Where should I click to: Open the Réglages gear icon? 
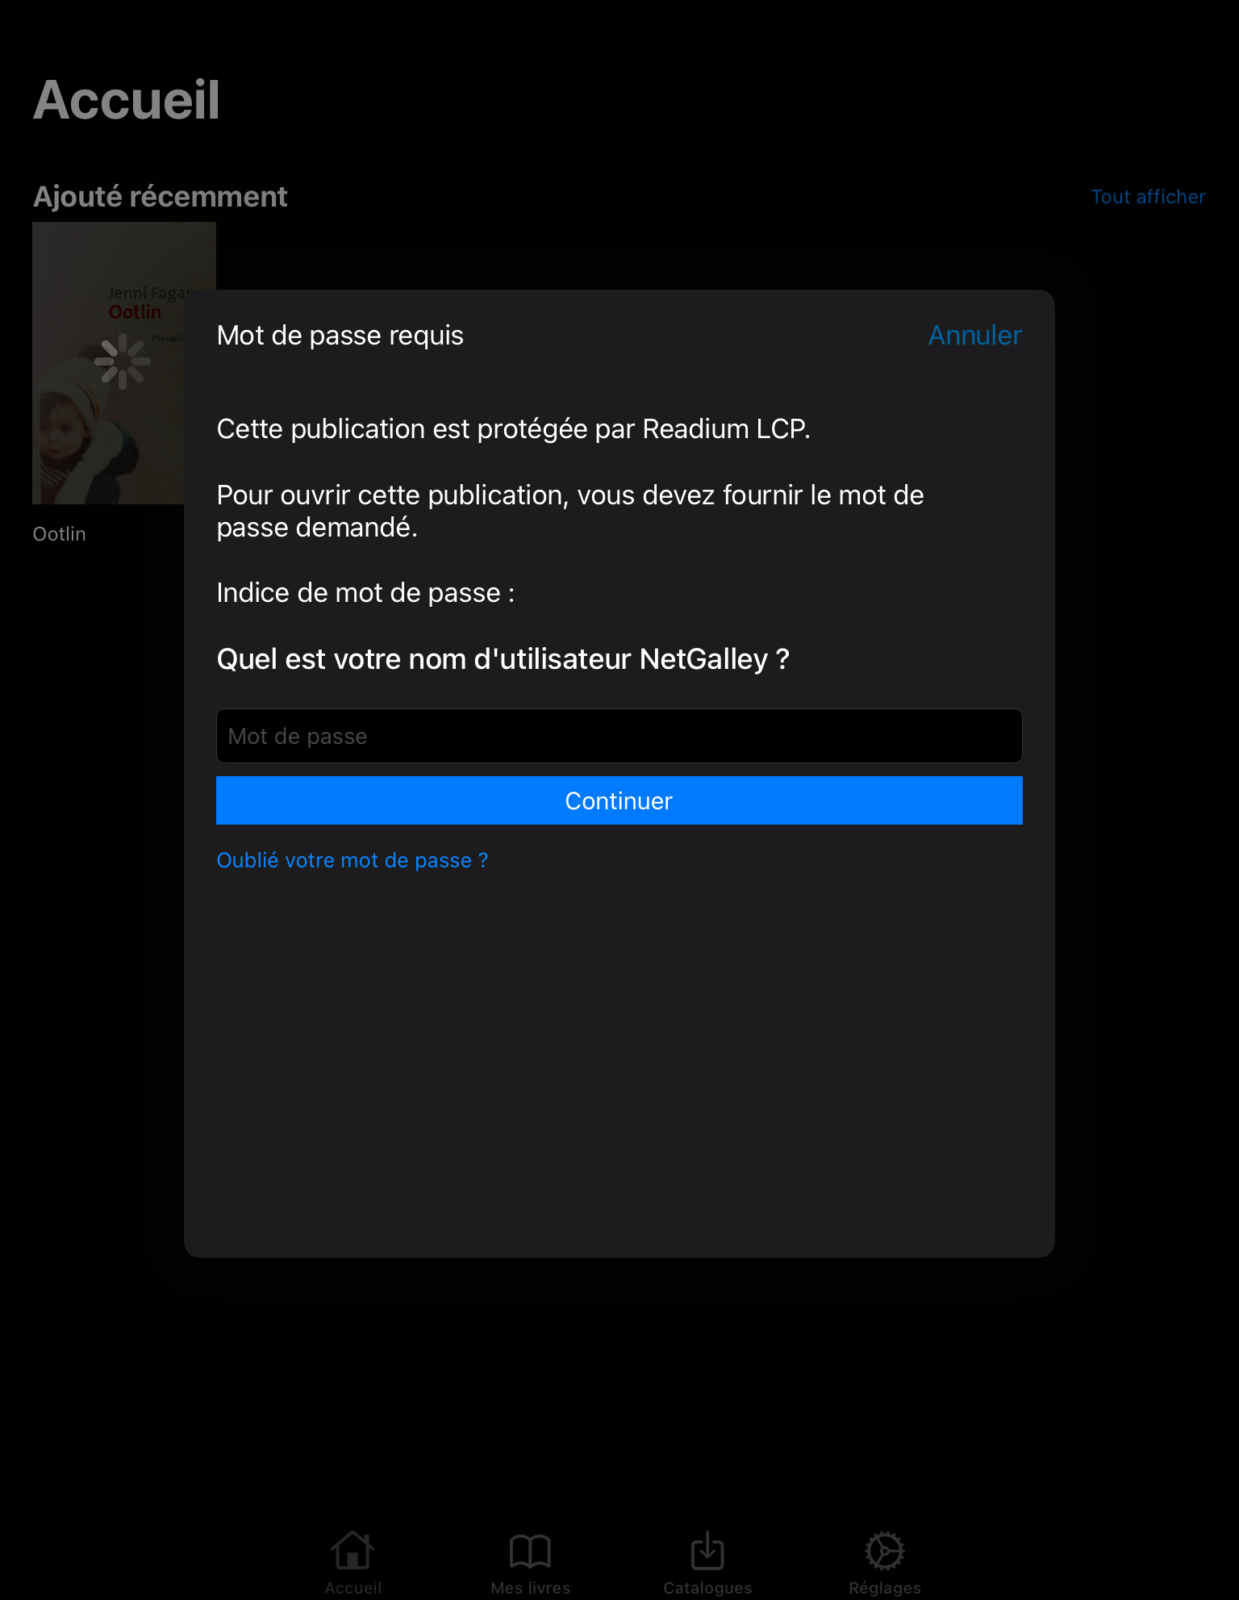point(885,1551)
